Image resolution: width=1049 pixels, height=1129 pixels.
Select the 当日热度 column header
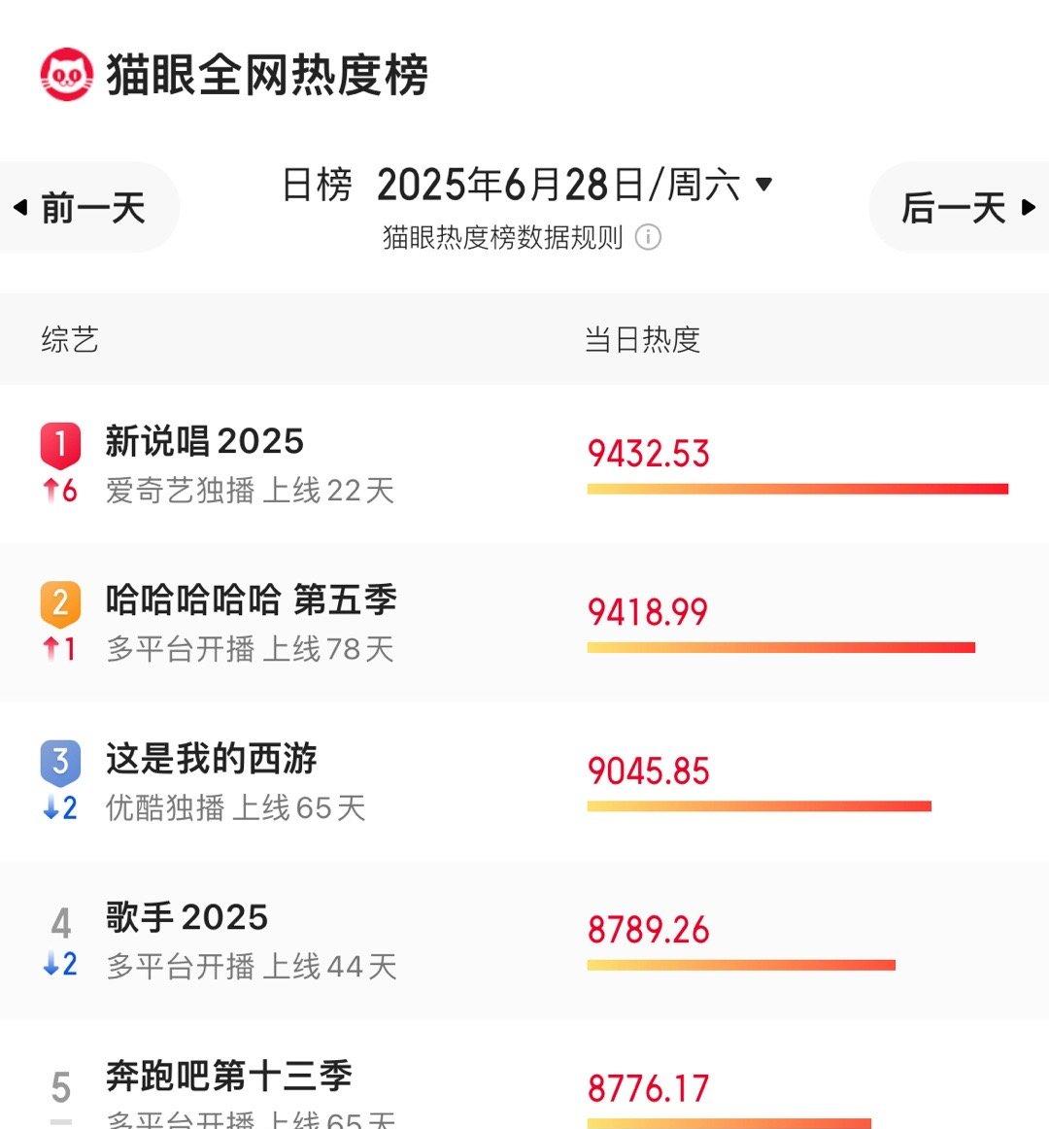coord(642,339)
